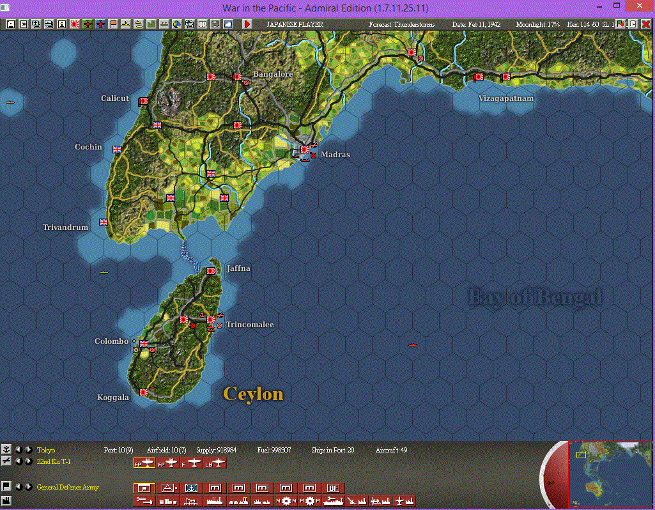Select the LB bomber unit icon
This screenshot has height=510, width=655.
[215, 463]
